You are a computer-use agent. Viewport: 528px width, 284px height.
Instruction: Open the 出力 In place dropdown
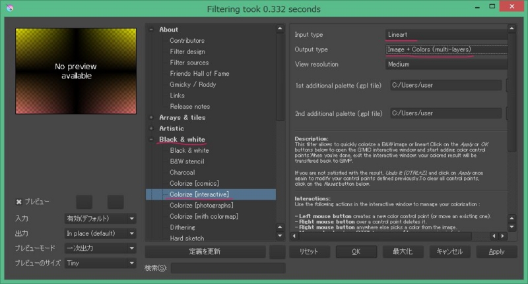[x=100, y=233]
